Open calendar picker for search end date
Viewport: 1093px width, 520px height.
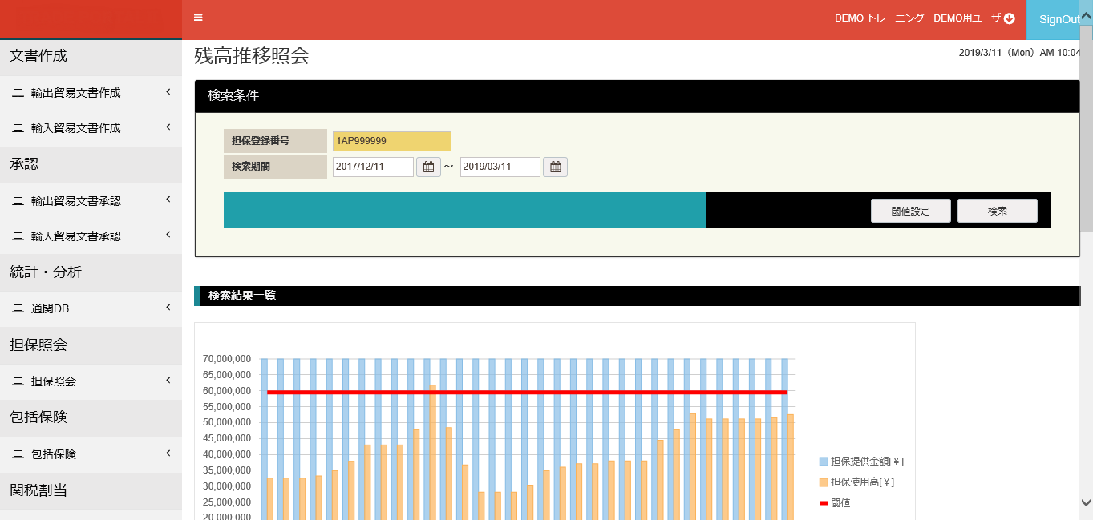555,167
